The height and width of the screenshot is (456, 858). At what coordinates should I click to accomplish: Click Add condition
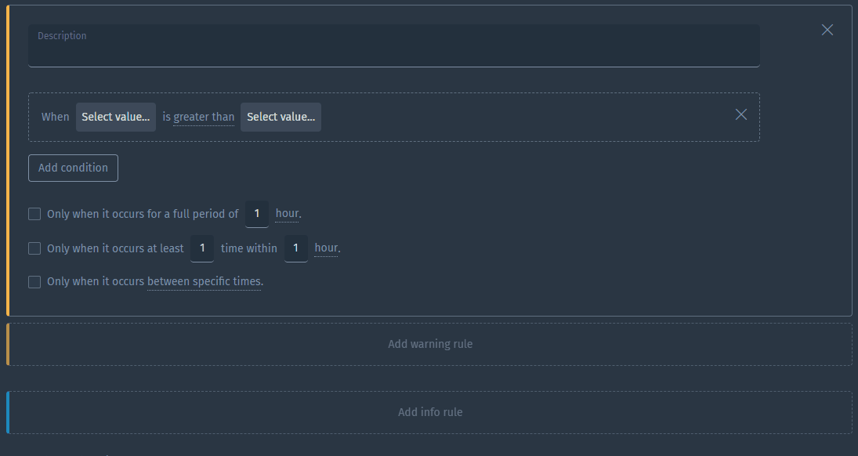tap(73, 168)
